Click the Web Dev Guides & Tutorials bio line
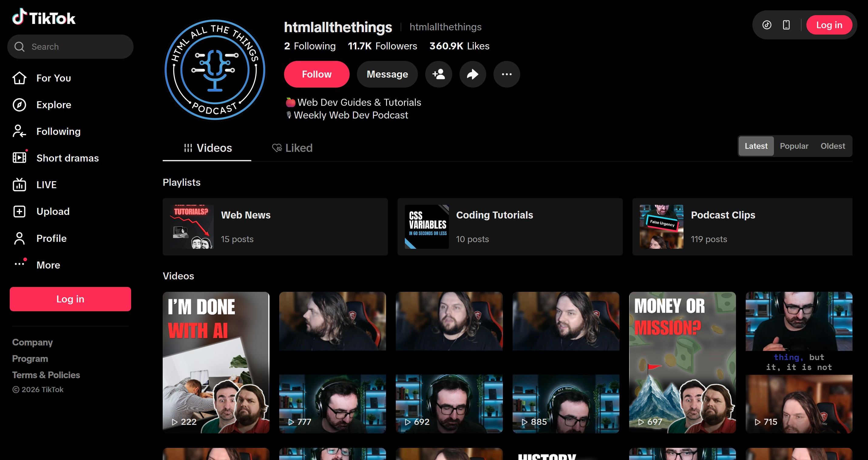This screenshot has width=868, height=460. pos(354,102)
